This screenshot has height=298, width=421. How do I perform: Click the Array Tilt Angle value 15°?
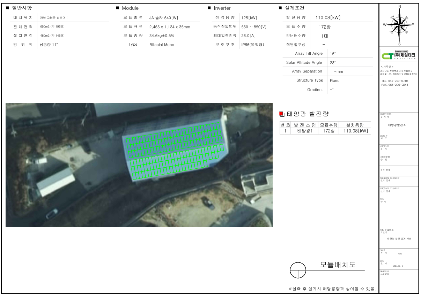pos(333,54)
